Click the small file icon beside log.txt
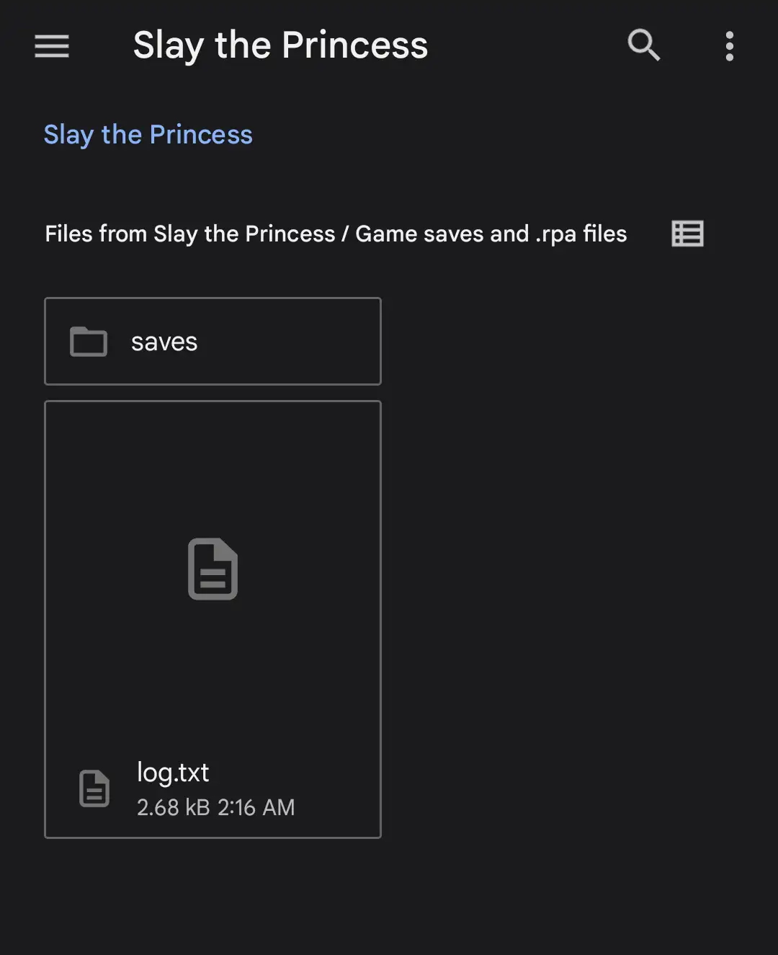This screenshot has height=955, width=778. pyautogui.click(x=94, y=788)
